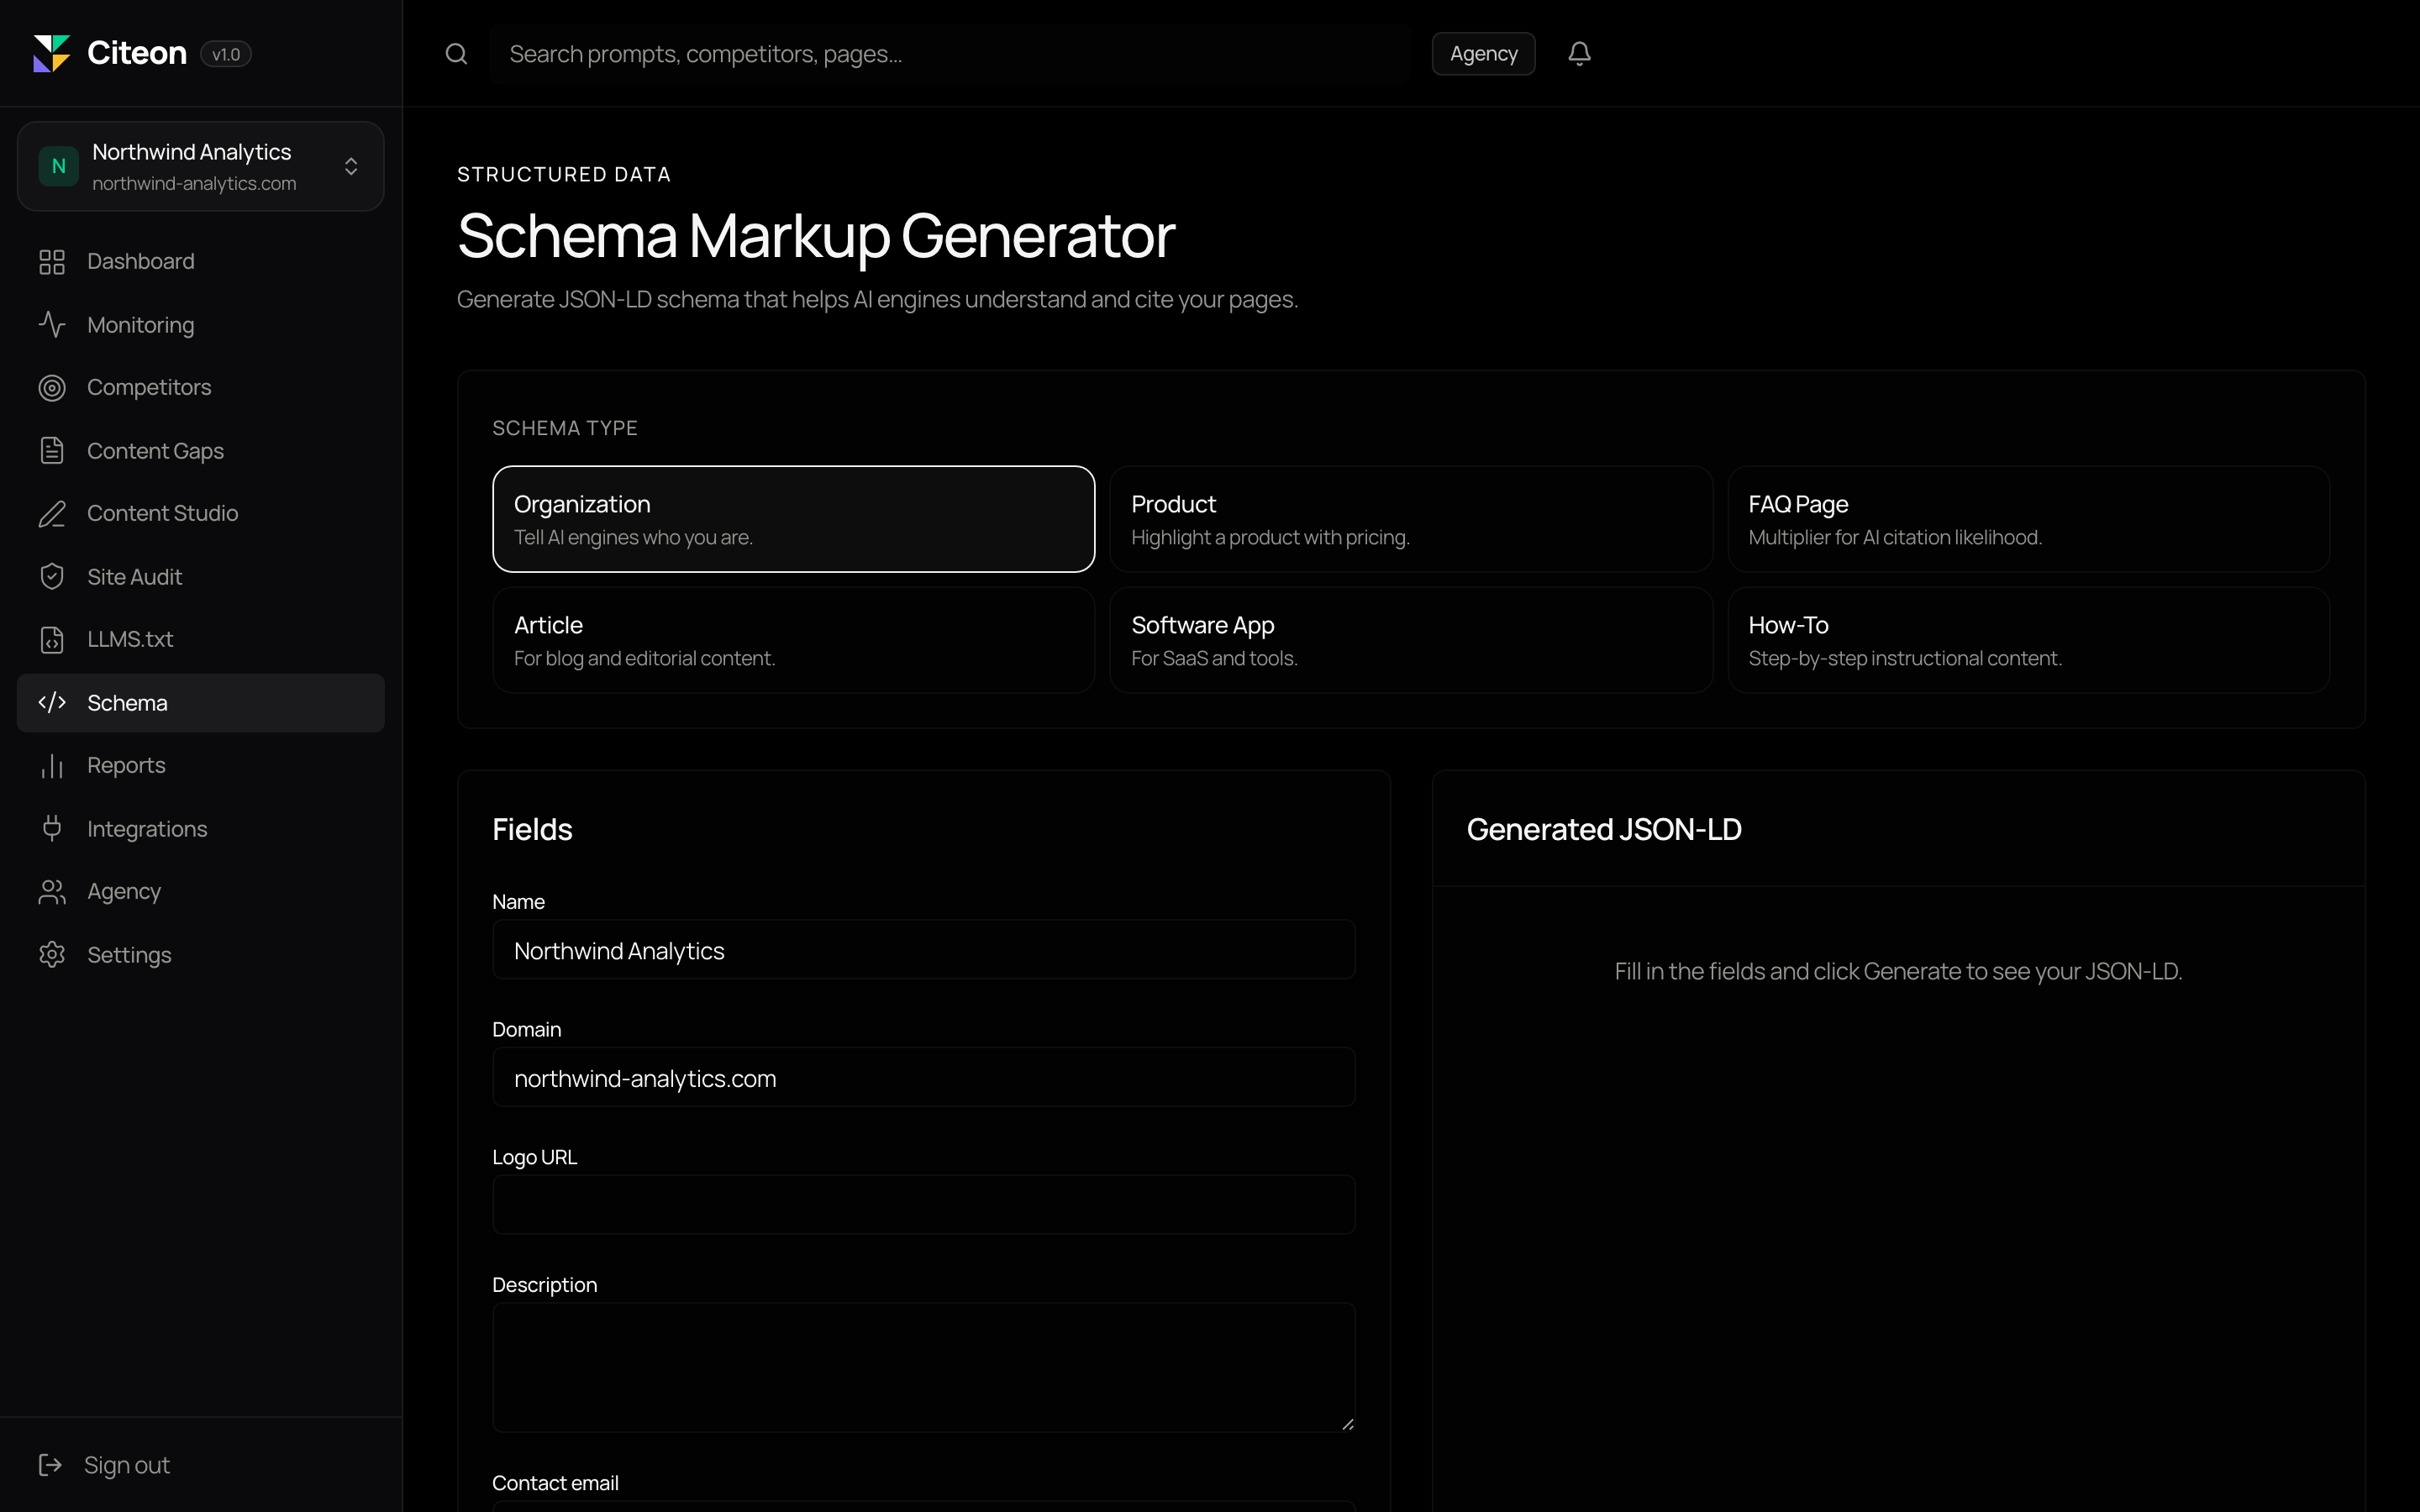
Task: Click the Content Studio pencil icon
Action: pos(52,514)
